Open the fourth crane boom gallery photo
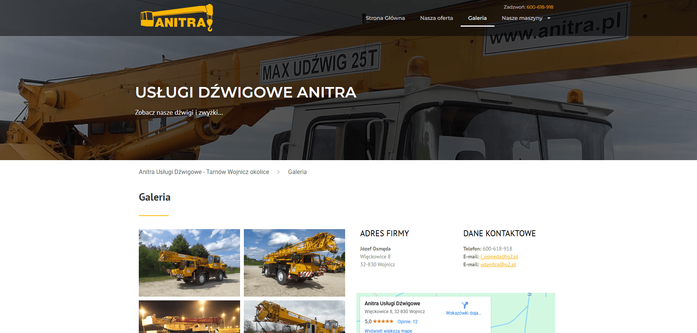The height and width of the screenshot is (333, 697). [x=294, y=316]
